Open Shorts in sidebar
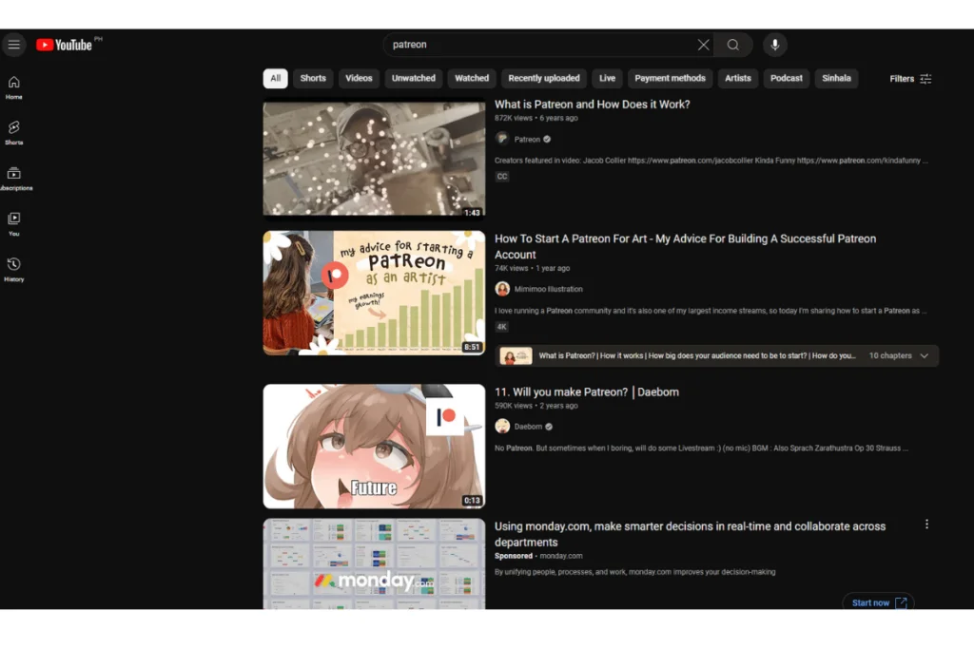The image size is (974, 649). [x=13, y=133]
